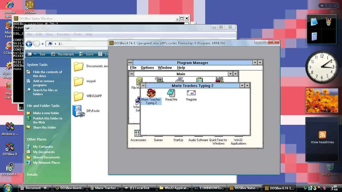Viewport: 342px width, 192px height.
Task: Open the DPsFnshr file
Action: [86, 111]
